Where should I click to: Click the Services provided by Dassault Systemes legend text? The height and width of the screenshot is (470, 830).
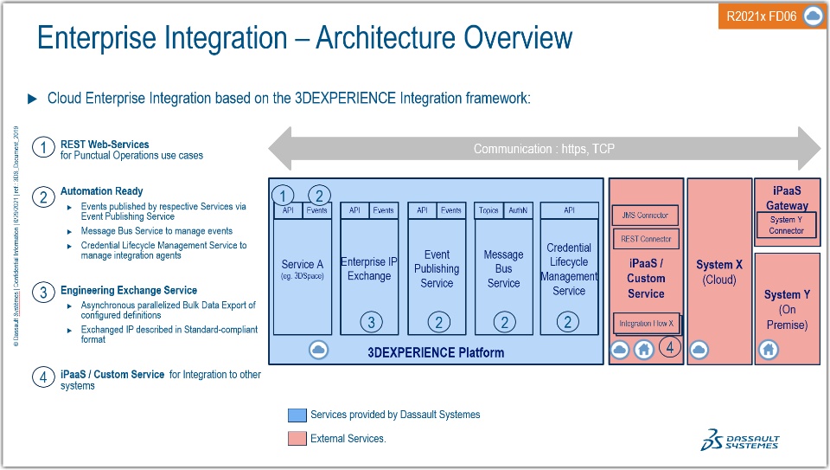click(x=395, y=415)
